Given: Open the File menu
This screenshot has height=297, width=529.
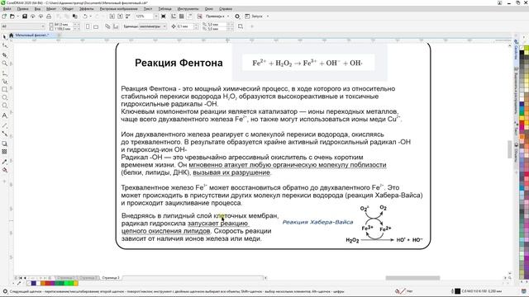Looking at the screenshot, I should click(7, 9).
